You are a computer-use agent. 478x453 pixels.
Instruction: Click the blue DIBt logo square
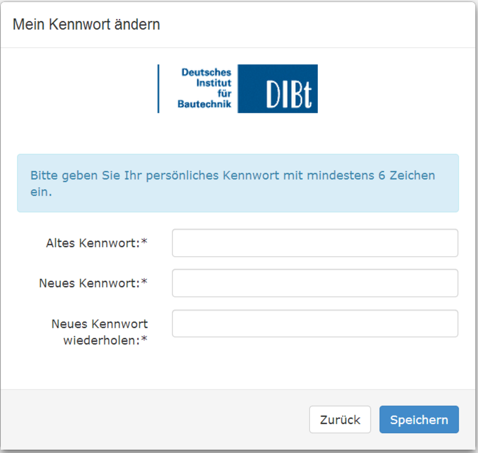coord(278,88)
